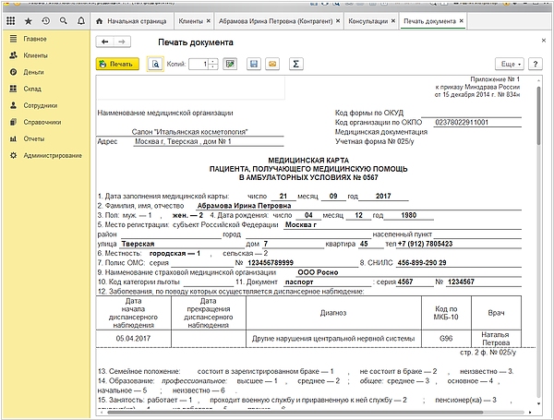Click the СНИЛС value 456-899-290 29
The width and height of the screenshot is (554, 420).
tap(422, 263)
